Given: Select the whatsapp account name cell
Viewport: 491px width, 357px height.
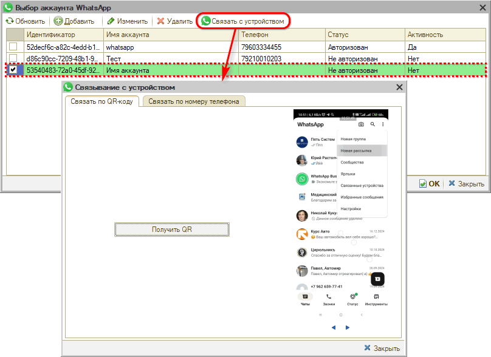Looking at the screenshot, I should pyautogui.click(x=171, y=47).
